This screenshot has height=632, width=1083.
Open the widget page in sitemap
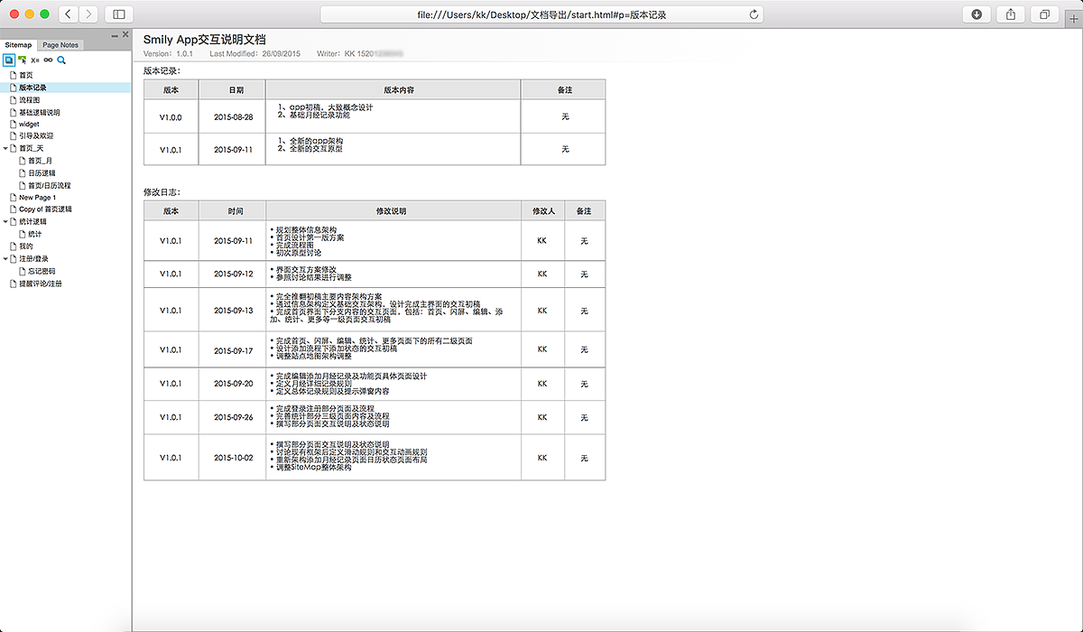[x=29, y=124]
